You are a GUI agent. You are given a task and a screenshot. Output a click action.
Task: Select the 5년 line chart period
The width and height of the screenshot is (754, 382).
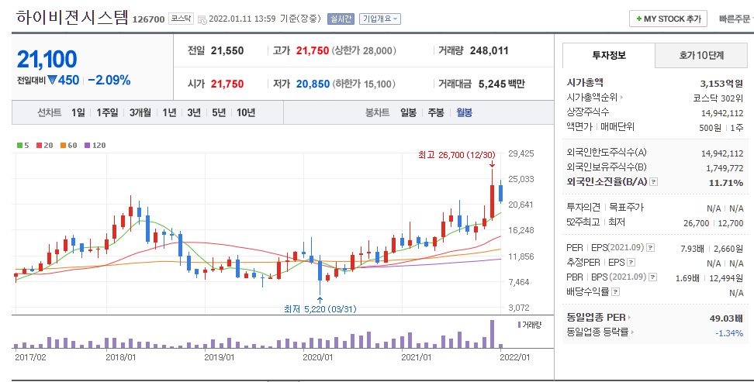point(219,112)
